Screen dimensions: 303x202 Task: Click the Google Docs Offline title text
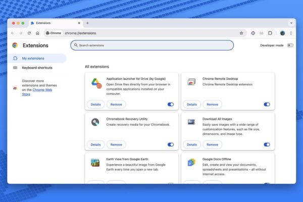pos(217,159)
